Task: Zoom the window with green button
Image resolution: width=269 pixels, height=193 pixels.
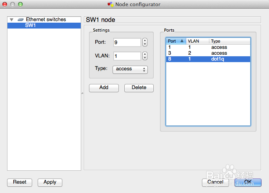Action: [x=20, y=4]
